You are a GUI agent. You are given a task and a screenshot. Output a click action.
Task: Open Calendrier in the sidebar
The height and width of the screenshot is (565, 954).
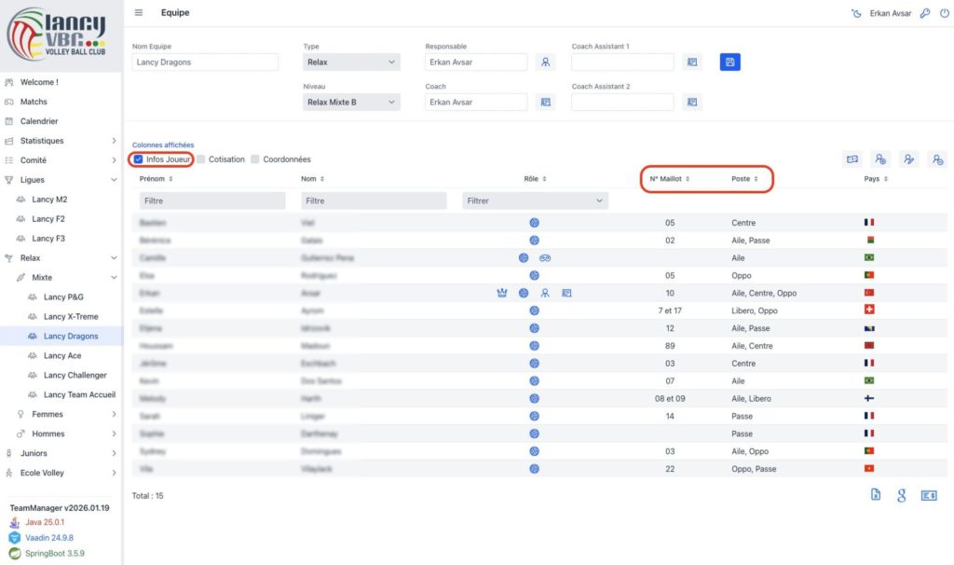coord(39,121)
